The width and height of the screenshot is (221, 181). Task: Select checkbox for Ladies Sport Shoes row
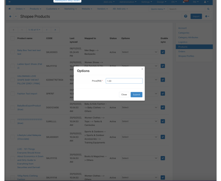click(13, 66)
